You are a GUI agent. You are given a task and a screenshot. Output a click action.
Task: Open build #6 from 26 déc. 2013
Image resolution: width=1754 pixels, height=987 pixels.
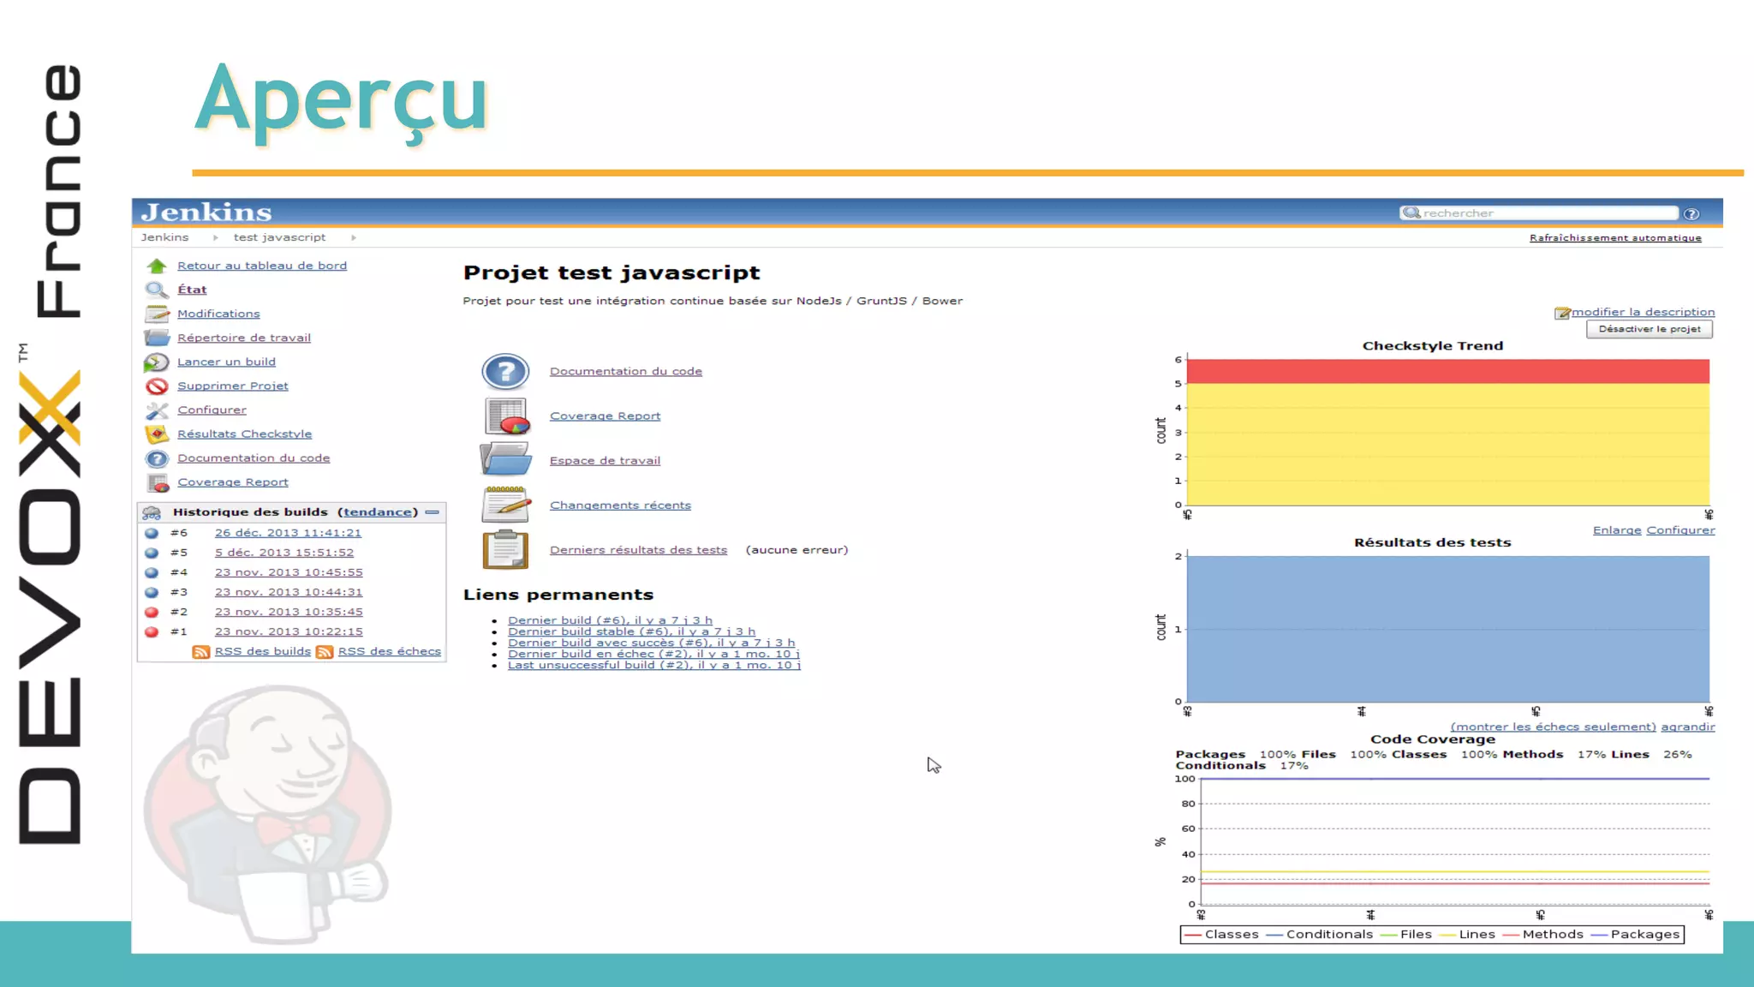coord(288,533)
